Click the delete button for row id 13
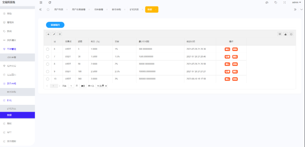This screenshot has width=305, height=147. pos(235,79)
